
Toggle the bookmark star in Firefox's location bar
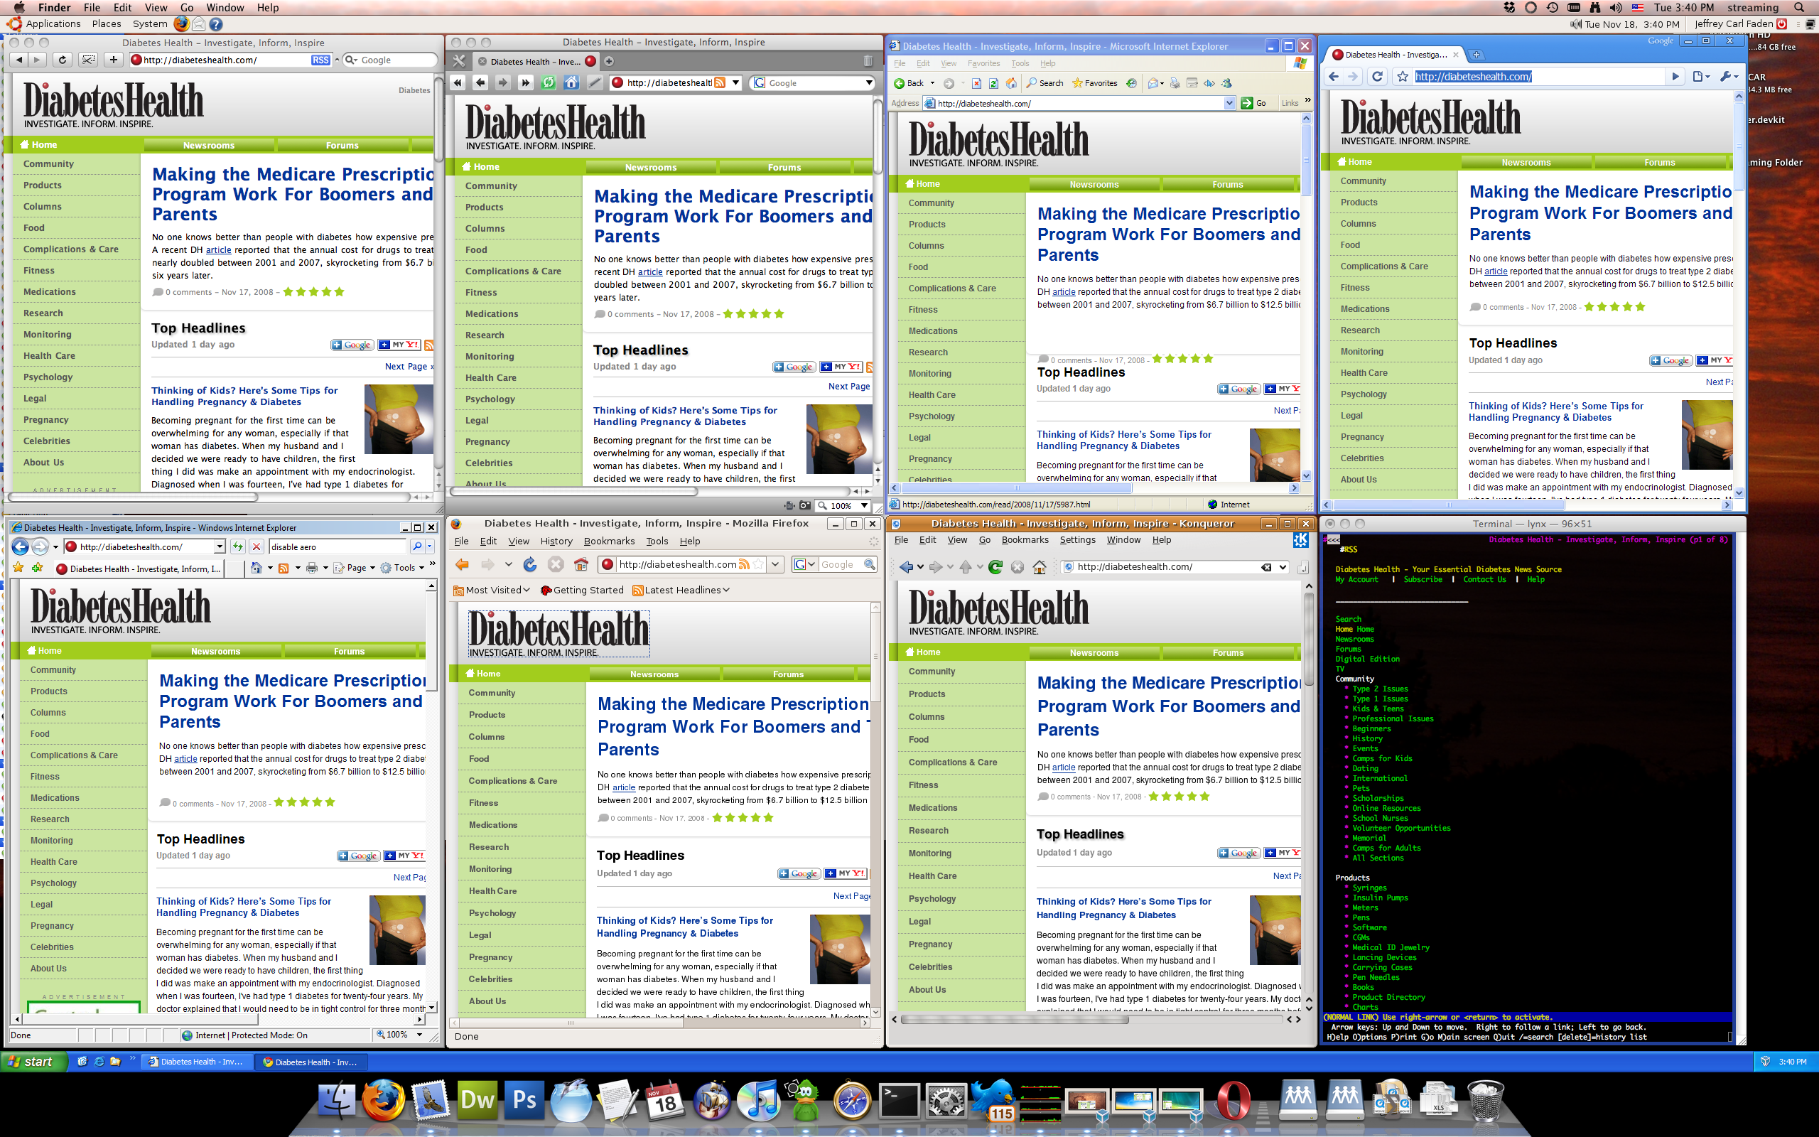coord(757,564)
